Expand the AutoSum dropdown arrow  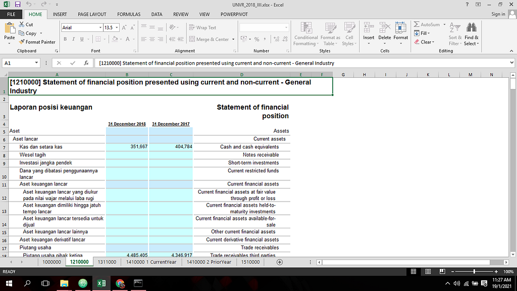point(444,24)
